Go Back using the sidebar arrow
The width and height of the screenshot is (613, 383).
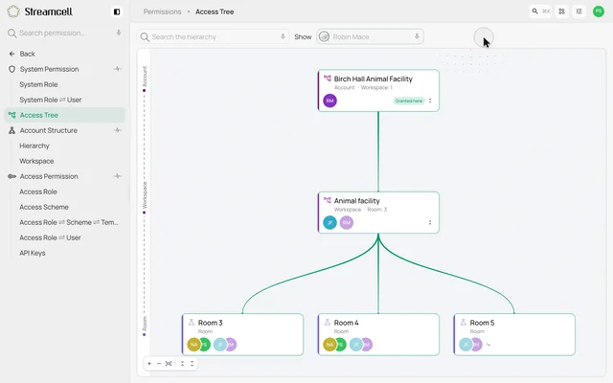12,54
